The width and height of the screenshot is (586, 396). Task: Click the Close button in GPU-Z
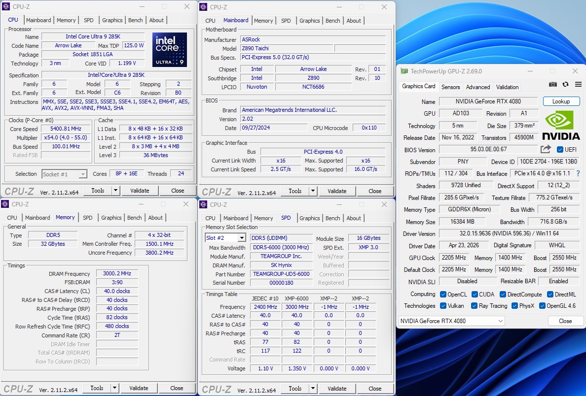point(565,321)
